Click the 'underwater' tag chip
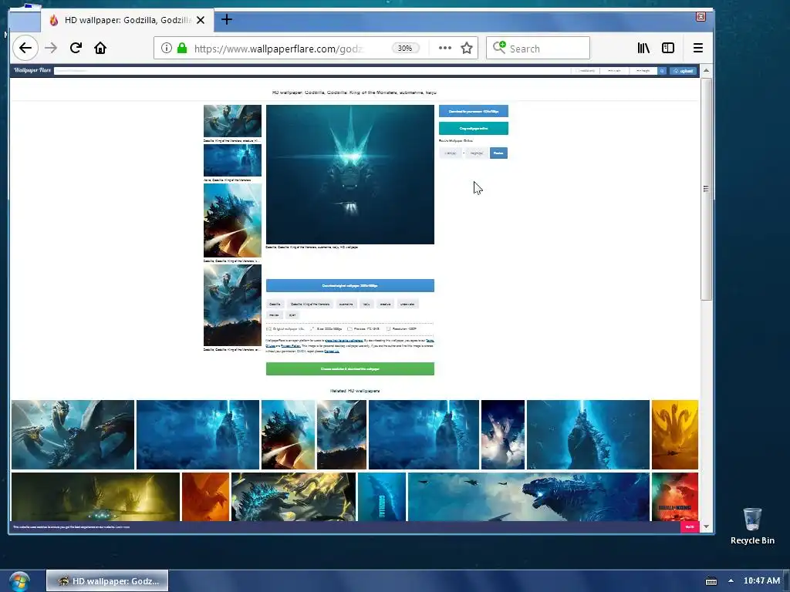This screenshot has width=790, height=592. pos(407,304)
